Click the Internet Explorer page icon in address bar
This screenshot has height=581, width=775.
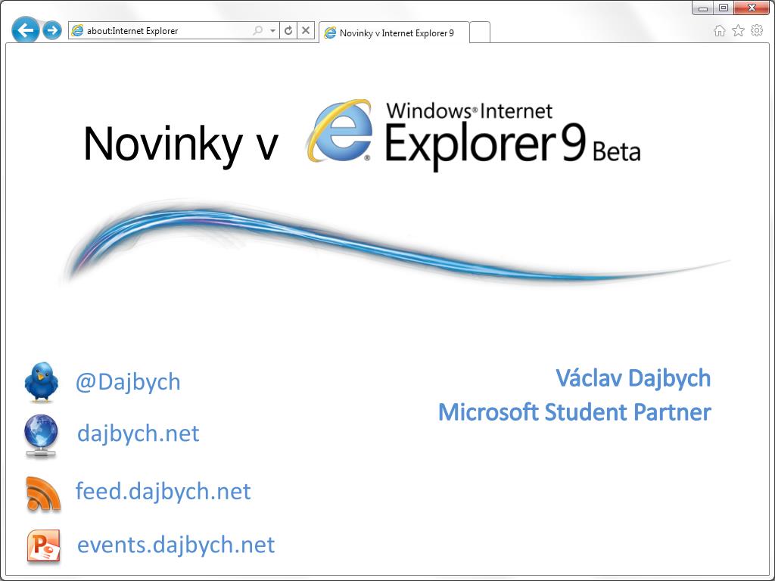(x=77, y=30)
